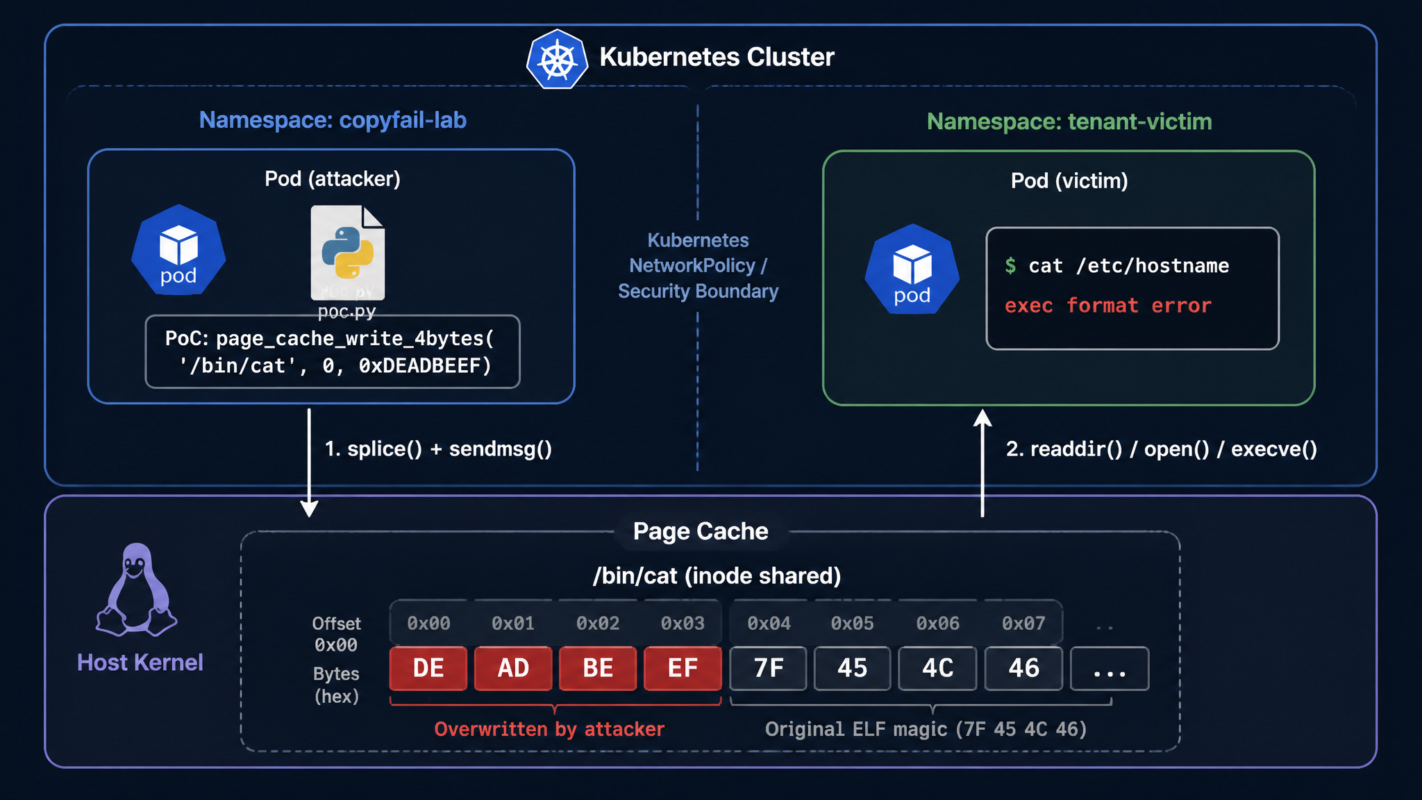The image size is (1422, 800).
Task: Click the PoC page_cache_write_4bytes code box
Action: pos(333,352)
